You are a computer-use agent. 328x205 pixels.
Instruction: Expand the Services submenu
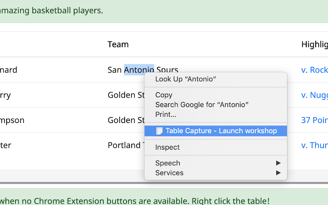[216, 173]
